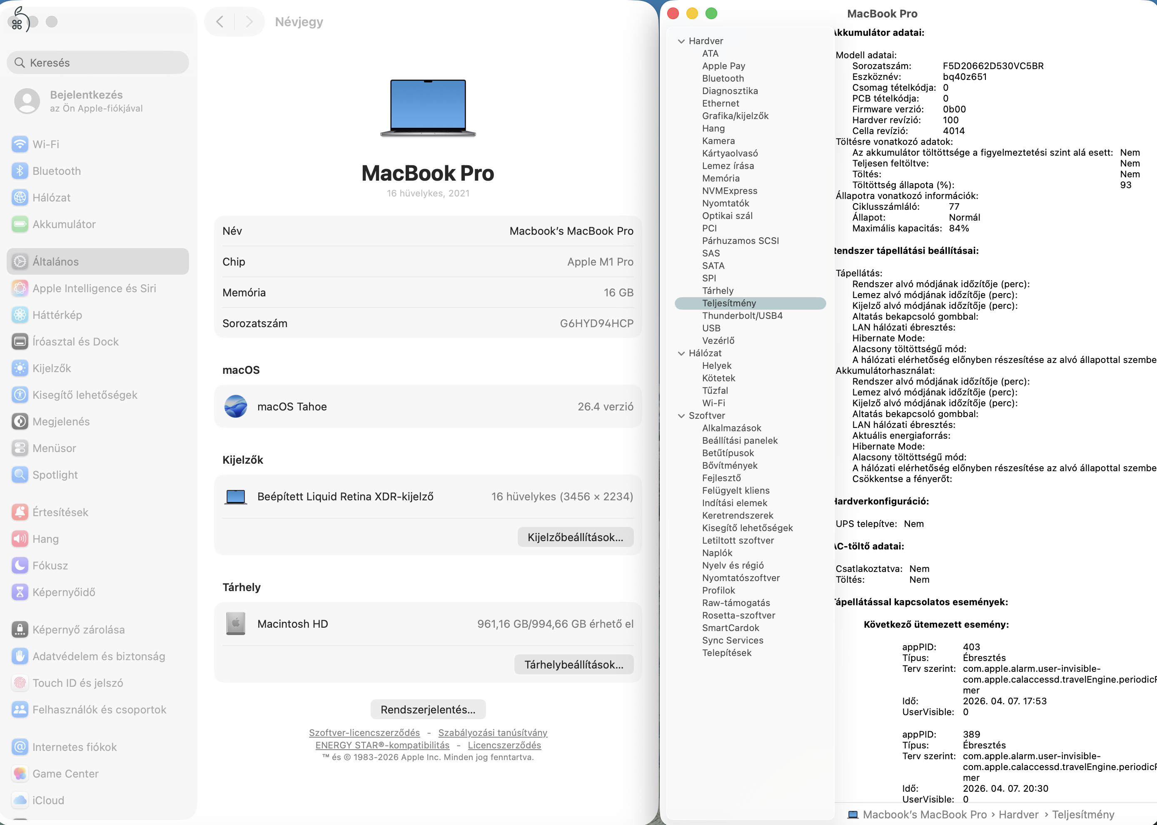
Task: Collapse the Hálózat tree section
Action: coord(682,353)
